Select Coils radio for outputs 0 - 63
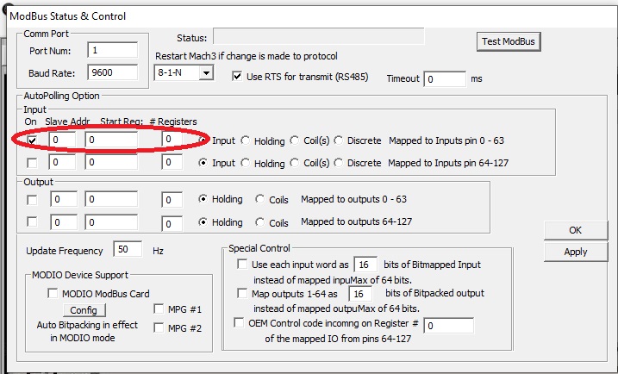 259,199
